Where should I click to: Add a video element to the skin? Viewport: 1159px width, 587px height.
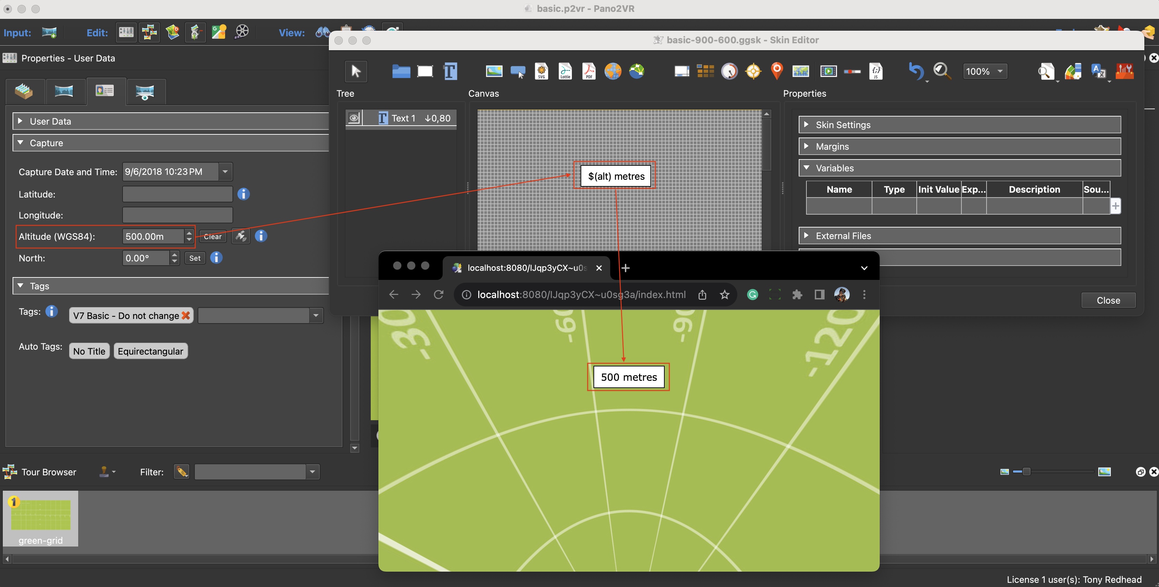828,71
